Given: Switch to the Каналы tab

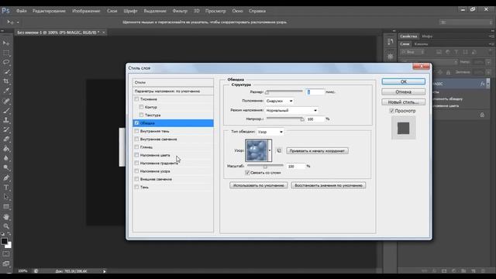Looking at the screenshot, I should coord(421,44).
